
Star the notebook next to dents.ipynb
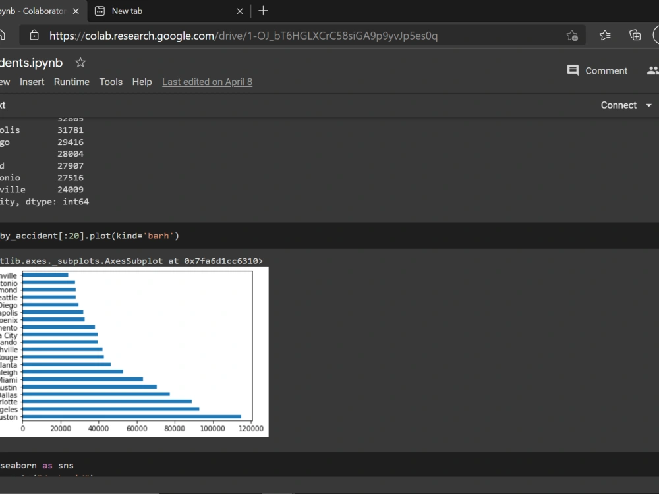click(80, 63)
